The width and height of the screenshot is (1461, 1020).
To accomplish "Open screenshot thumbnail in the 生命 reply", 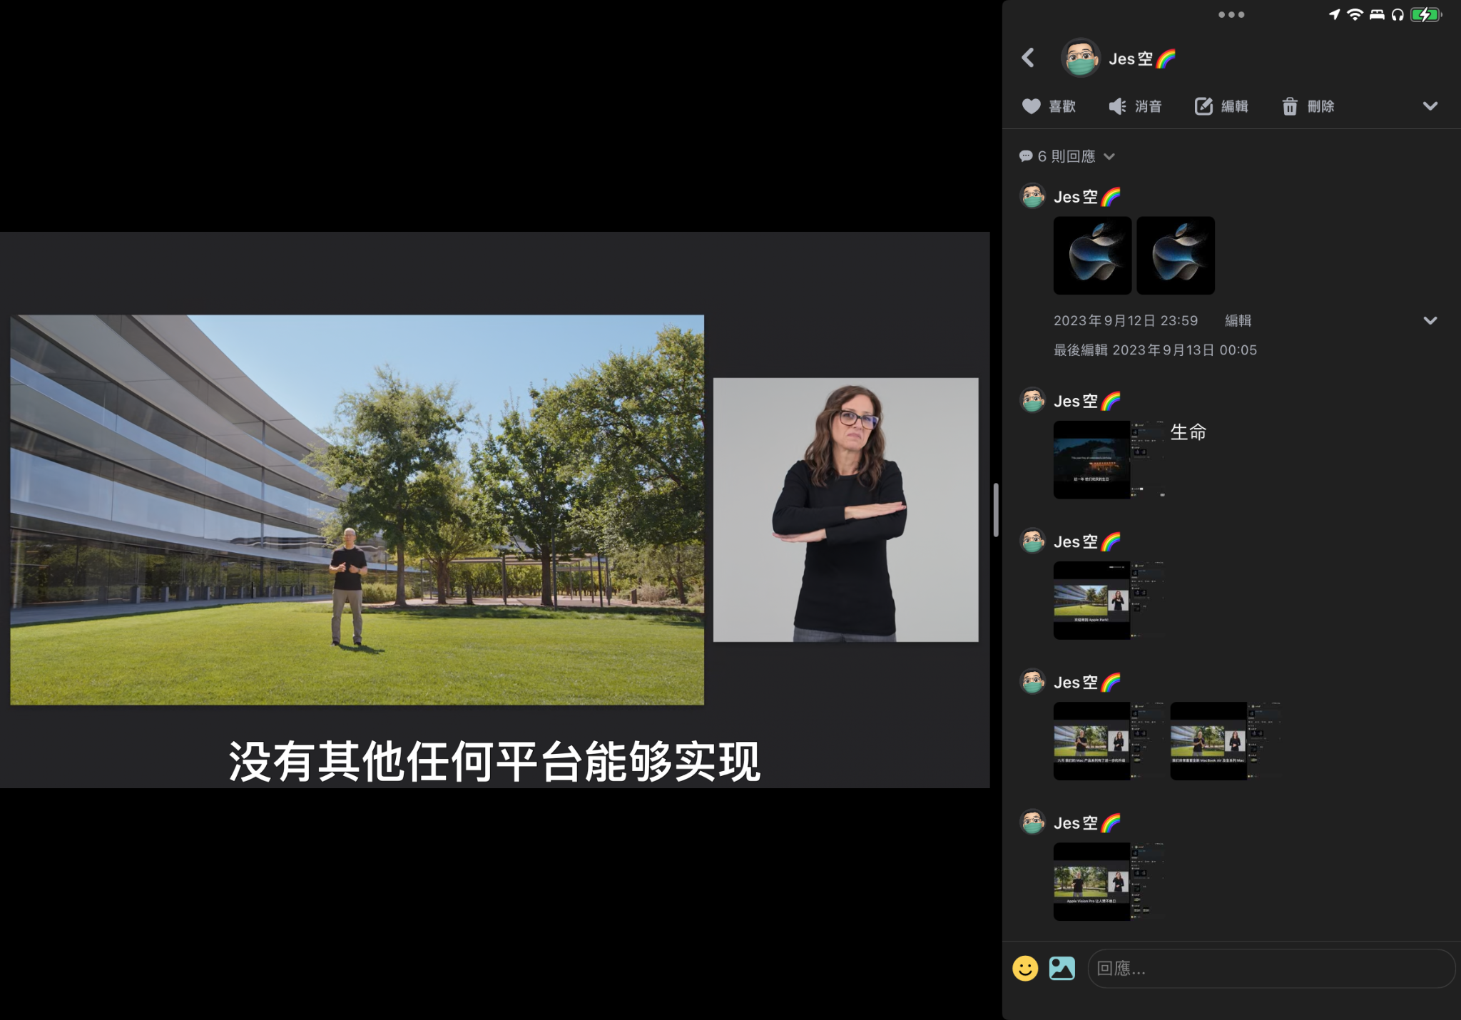I will coord(1109,459).
